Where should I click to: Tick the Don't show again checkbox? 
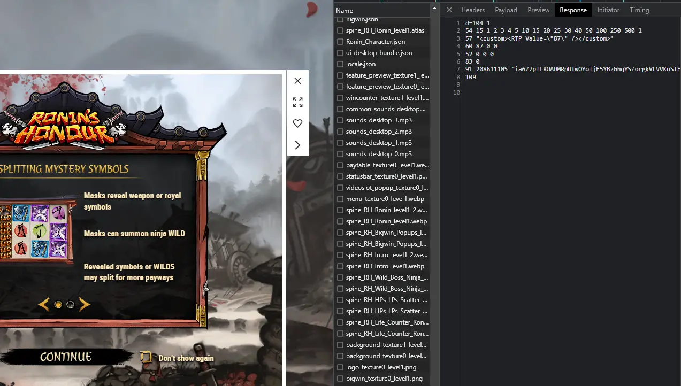146,357
